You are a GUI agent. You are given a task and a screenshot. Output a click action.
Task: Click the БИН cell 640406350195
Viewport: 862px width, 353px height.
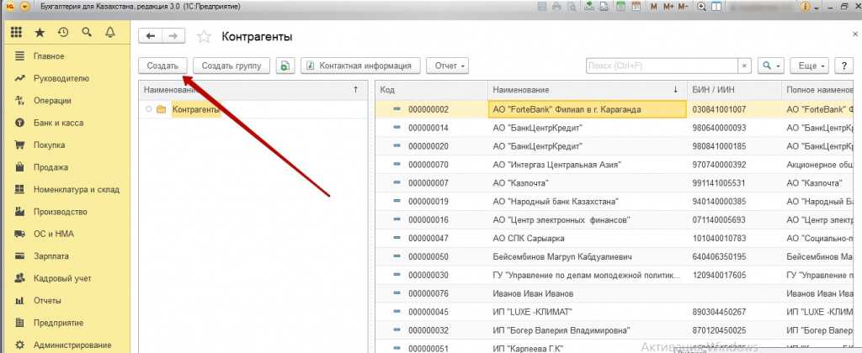click(719, 257)
